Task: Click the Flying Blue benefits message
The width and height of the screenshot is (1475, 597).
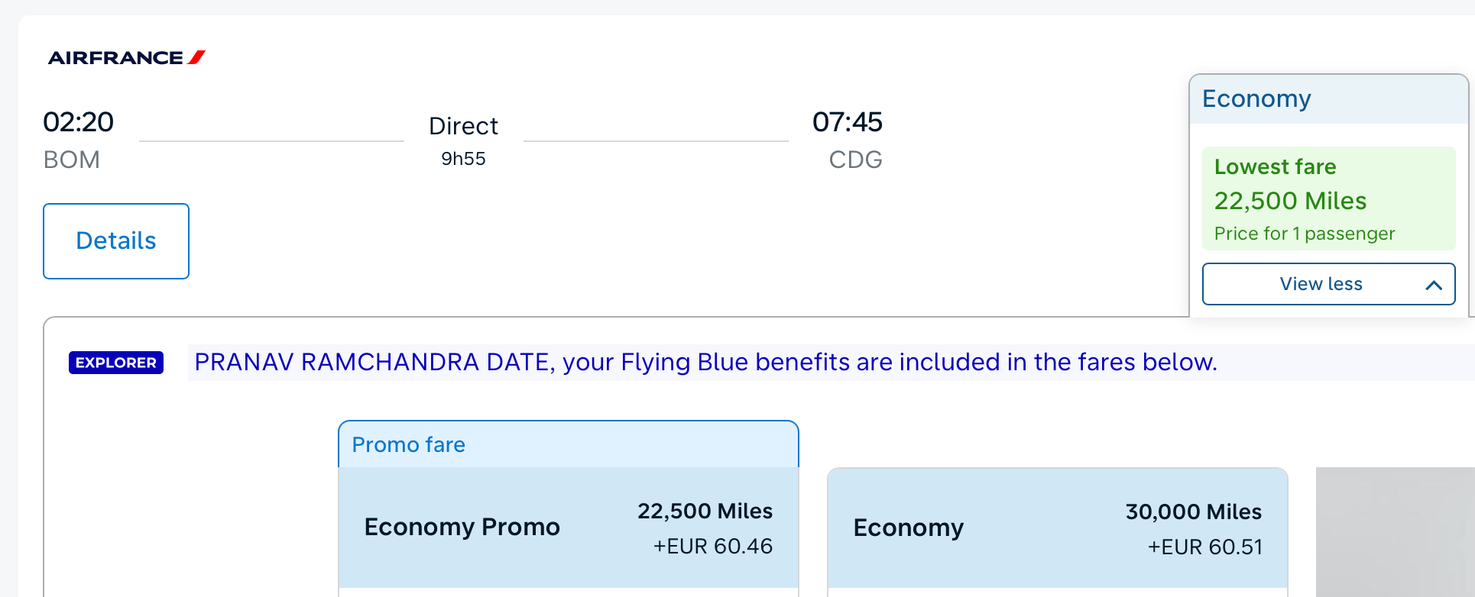Action: point(705,362)
